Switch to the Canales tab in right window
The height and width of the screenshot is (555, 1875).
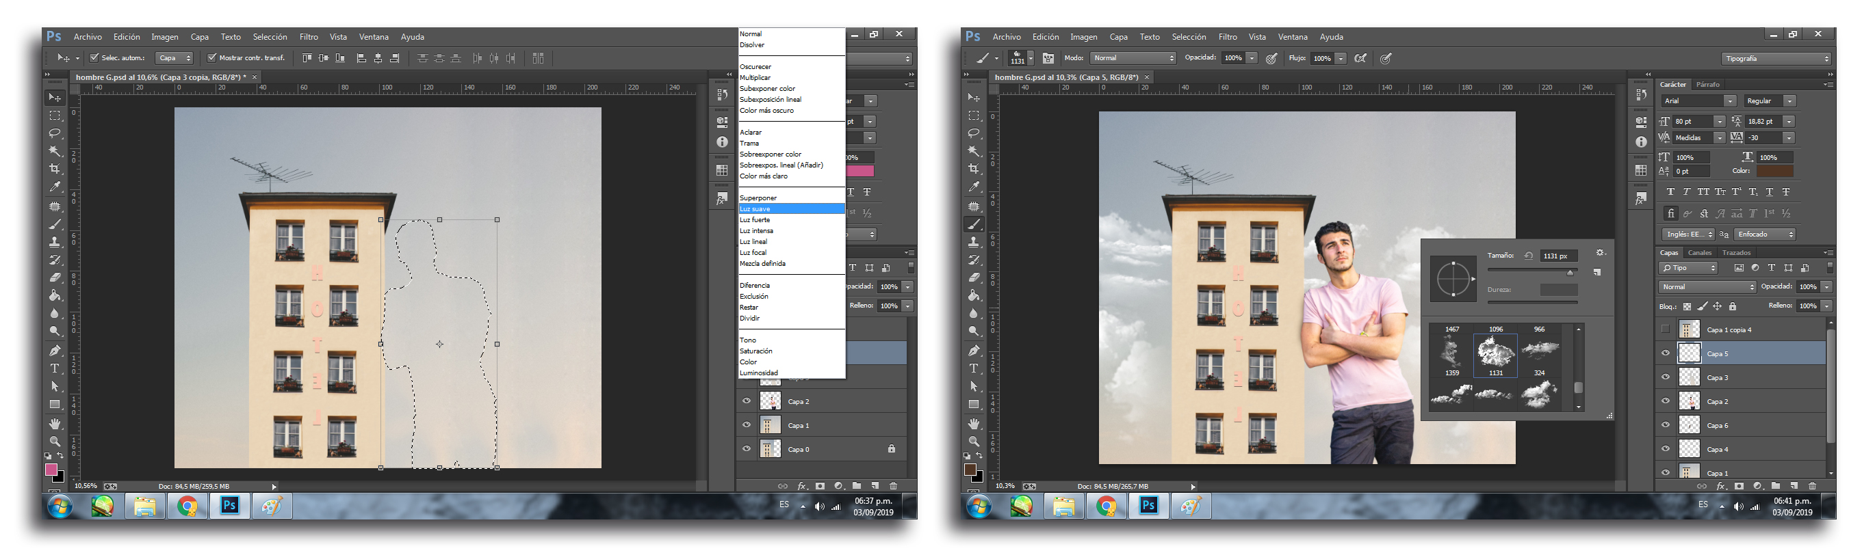point(1700,252)
